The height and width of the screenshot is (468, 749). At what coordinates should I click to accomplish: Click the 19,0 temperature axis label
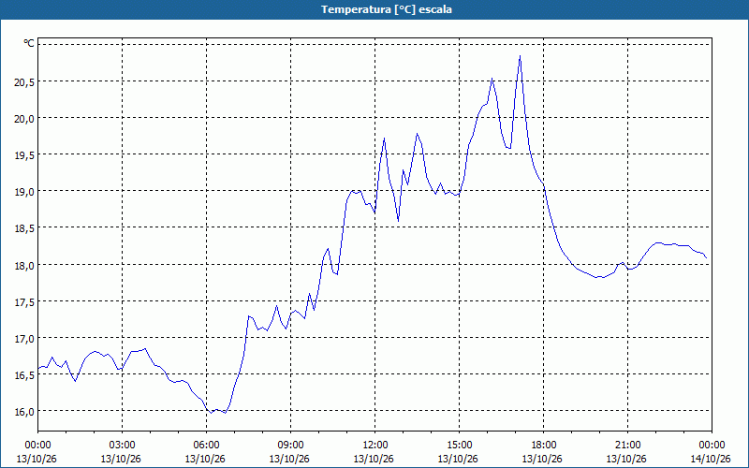(24, 192)
